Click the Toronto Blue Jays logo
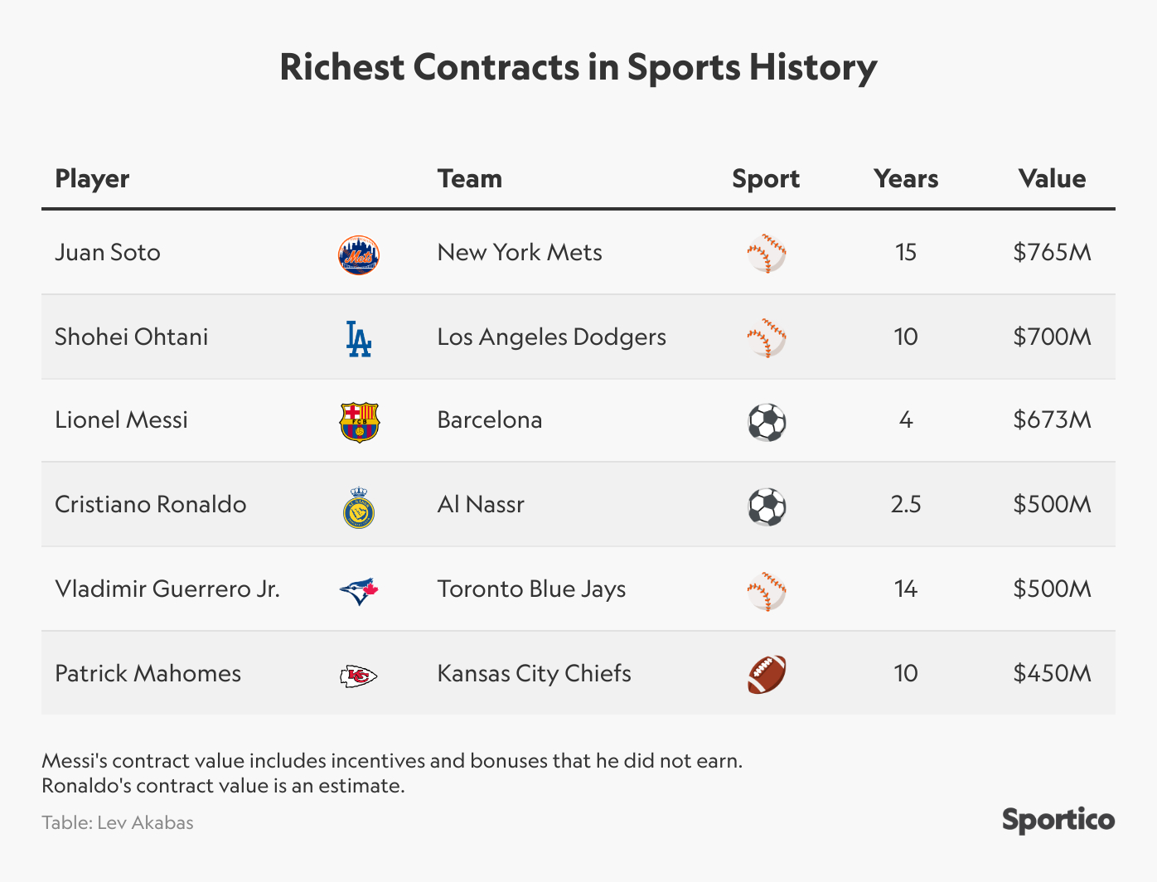 point(359,591)
